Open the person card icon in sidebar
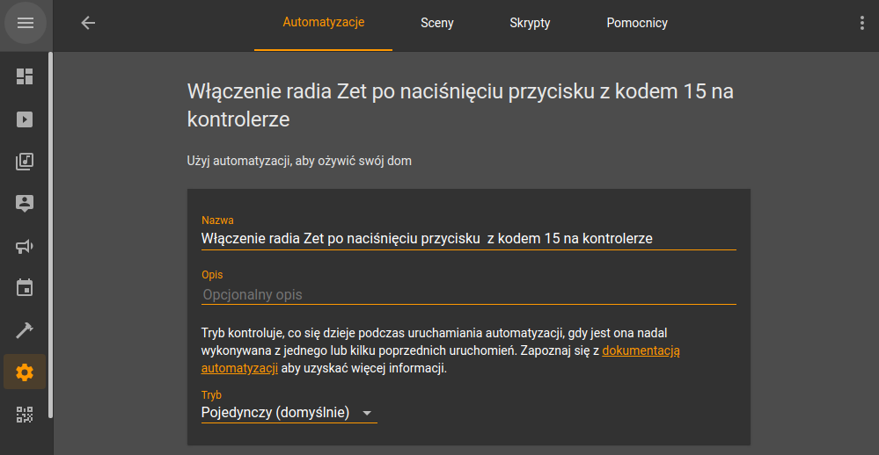Screen dimensions: 879x455 [25, 203]
